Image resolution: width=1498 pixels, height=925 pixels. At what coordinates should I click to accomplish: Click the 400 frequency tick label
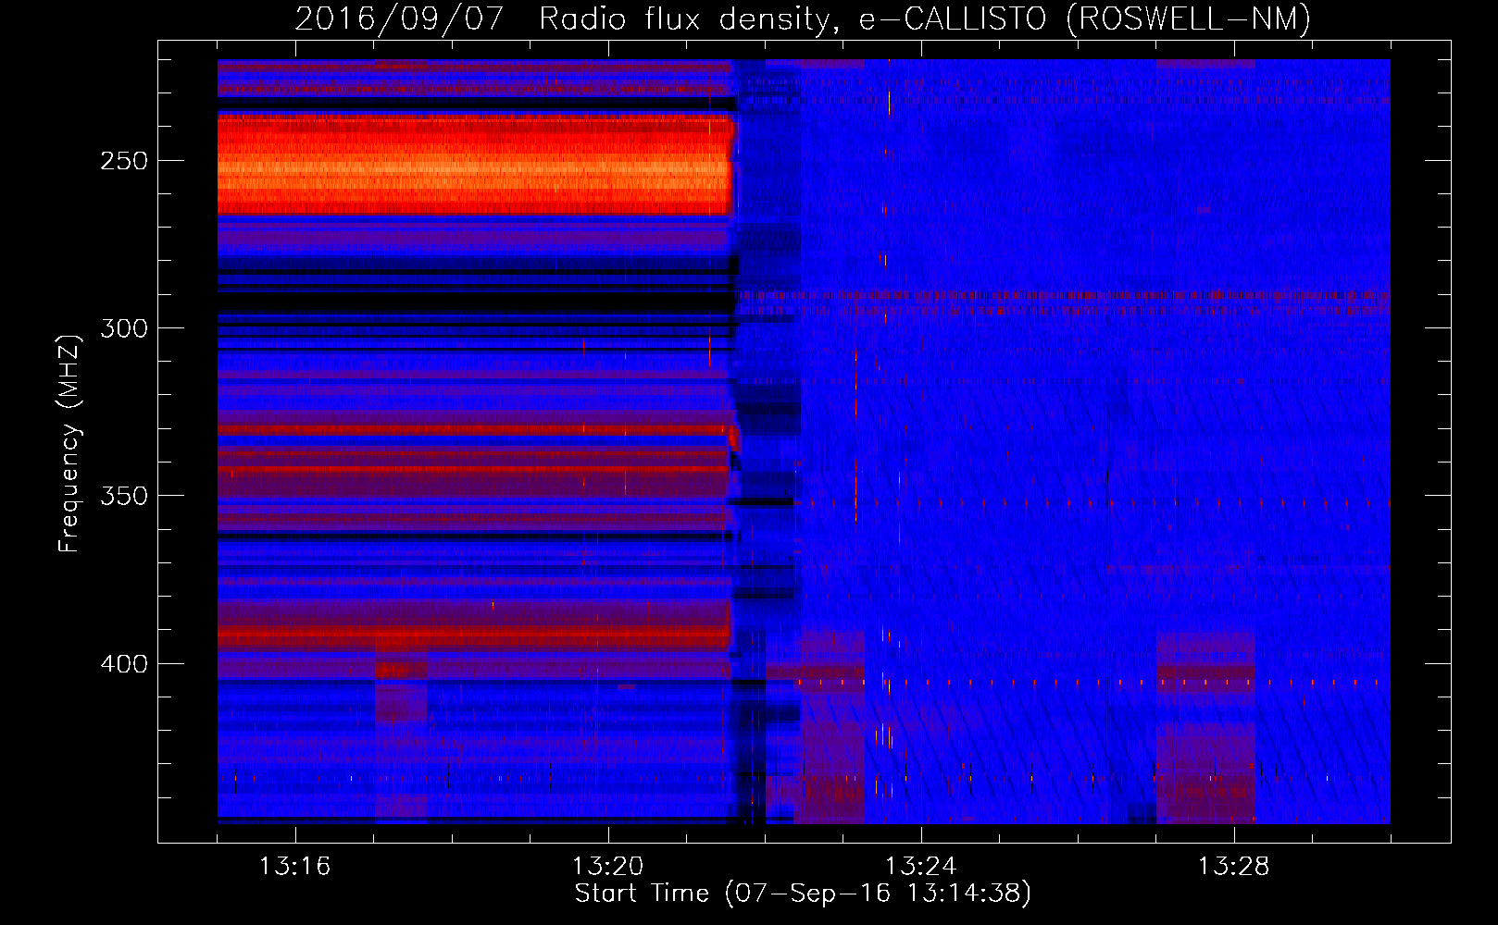[124, 664]
